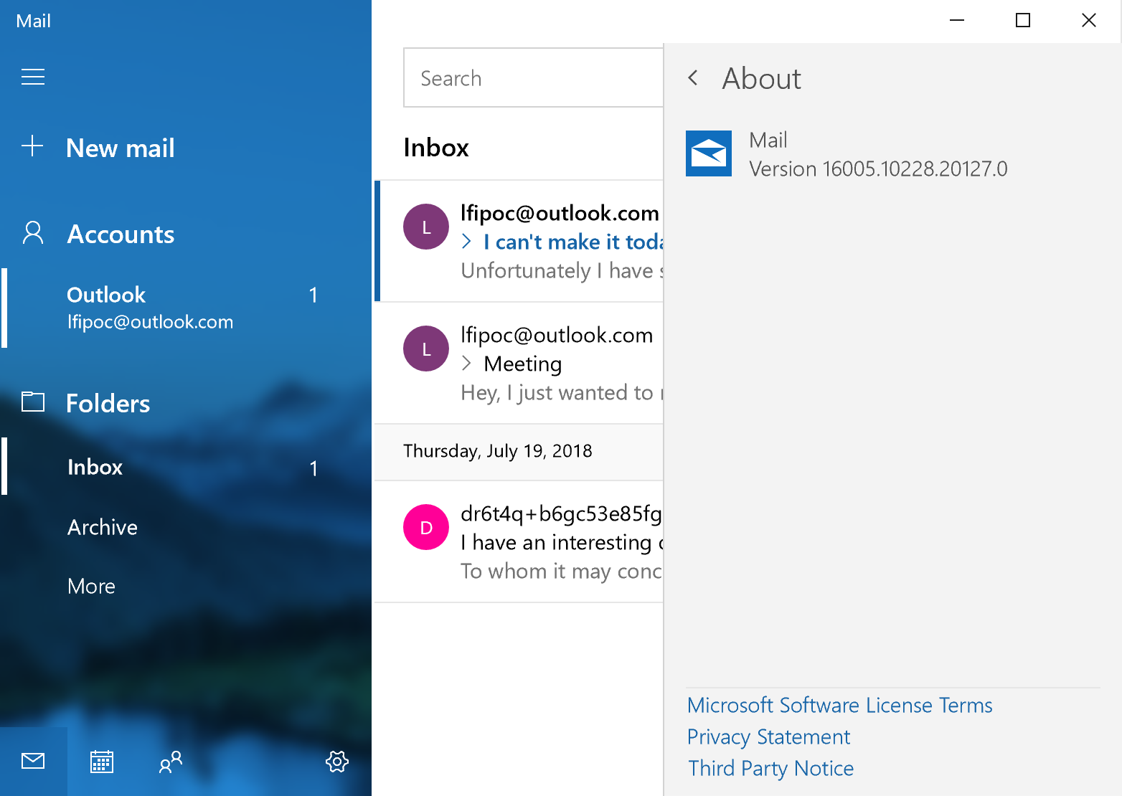Click the pink sender avatar circle

[425, 527]
